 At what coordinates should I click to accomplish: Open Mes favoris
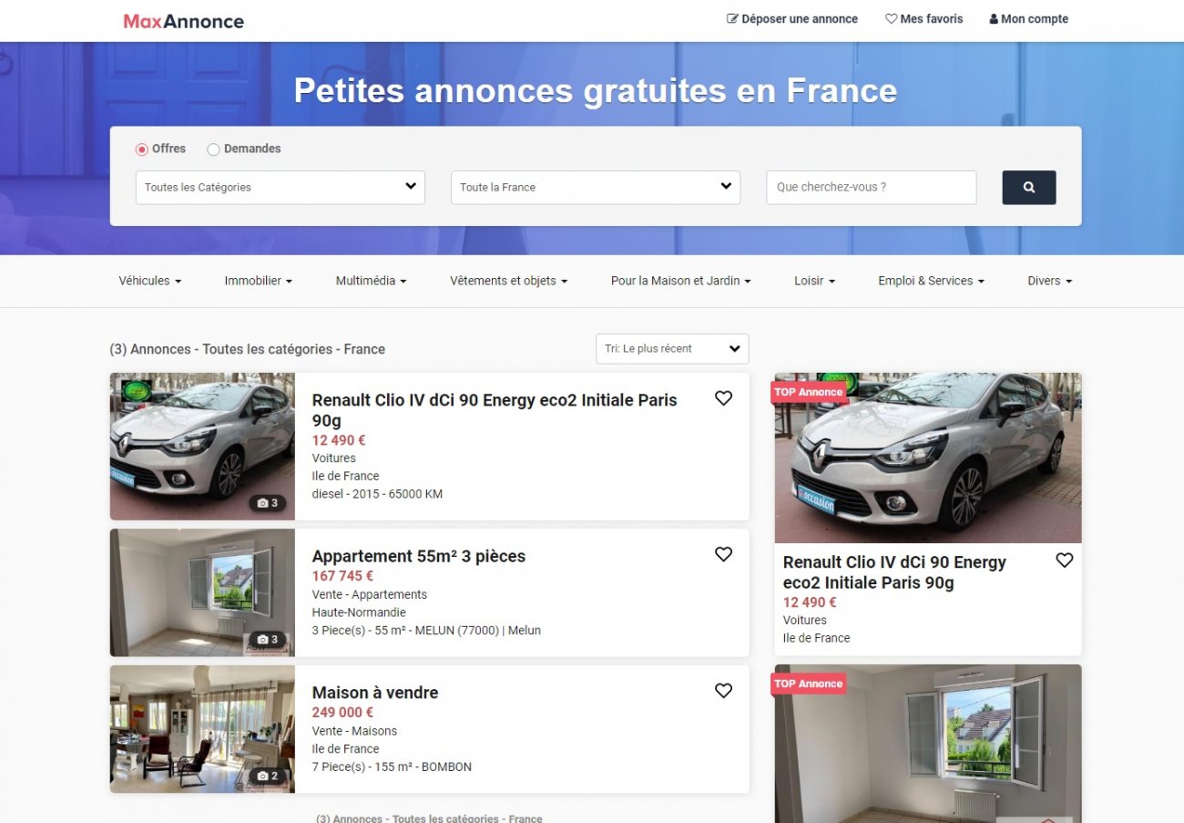(x=924, y=19)
